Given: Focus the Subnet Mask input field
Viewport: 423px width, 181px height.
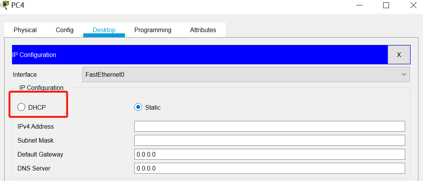Looking at the screenshot, I should point(269,140).
